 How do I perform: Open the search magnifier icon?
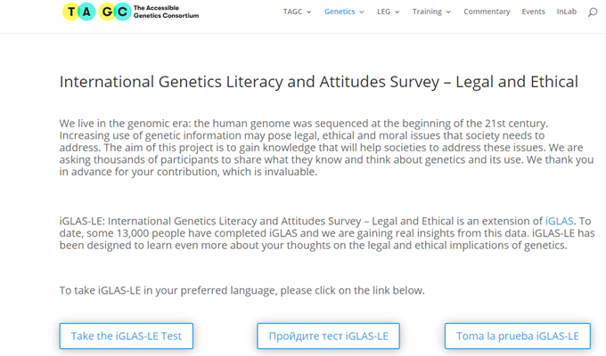click(593, 12)
